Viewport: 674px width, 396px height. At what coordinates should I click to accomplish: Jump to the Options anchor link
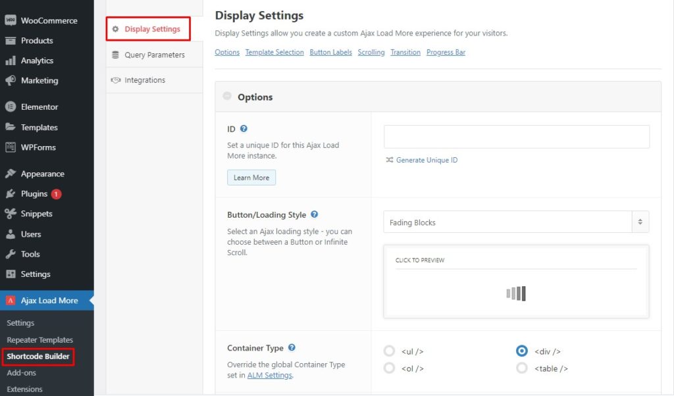(x=227, y=52)
